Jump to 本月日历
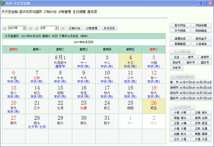This screenshot has width=214, height=147. click(109, 28)
